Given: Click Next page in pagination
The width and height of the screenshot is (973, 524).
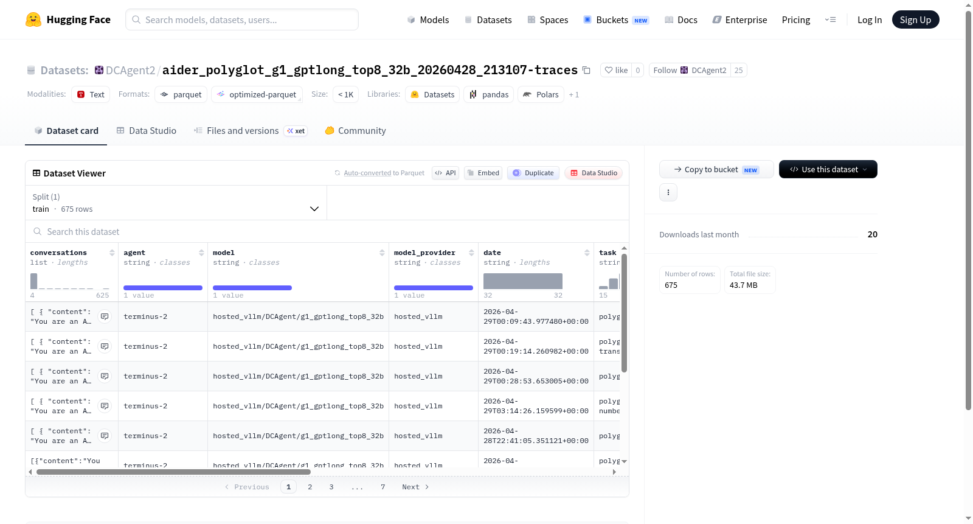Looking at the screenshot, I should pos(415,487).
